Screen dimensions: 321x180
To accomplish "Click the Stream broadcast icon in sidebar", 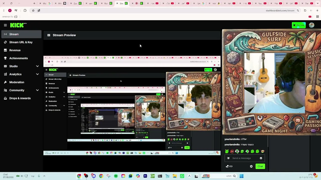I will [5, 34].
